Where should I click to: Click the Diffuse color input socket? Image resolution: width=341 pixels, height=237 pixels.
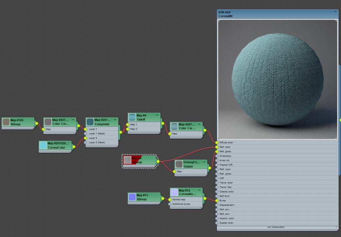pos(216,143)
